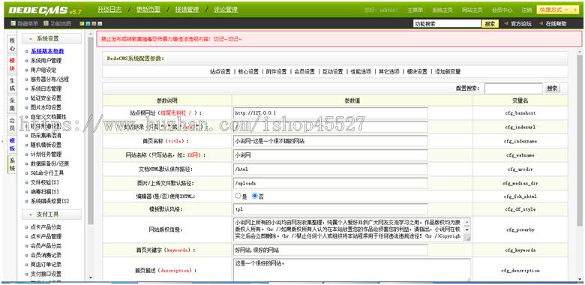Select the 采集 vertical sidebar tab
Viewport: 585px width, 285px height.
(x=12, y=105)
